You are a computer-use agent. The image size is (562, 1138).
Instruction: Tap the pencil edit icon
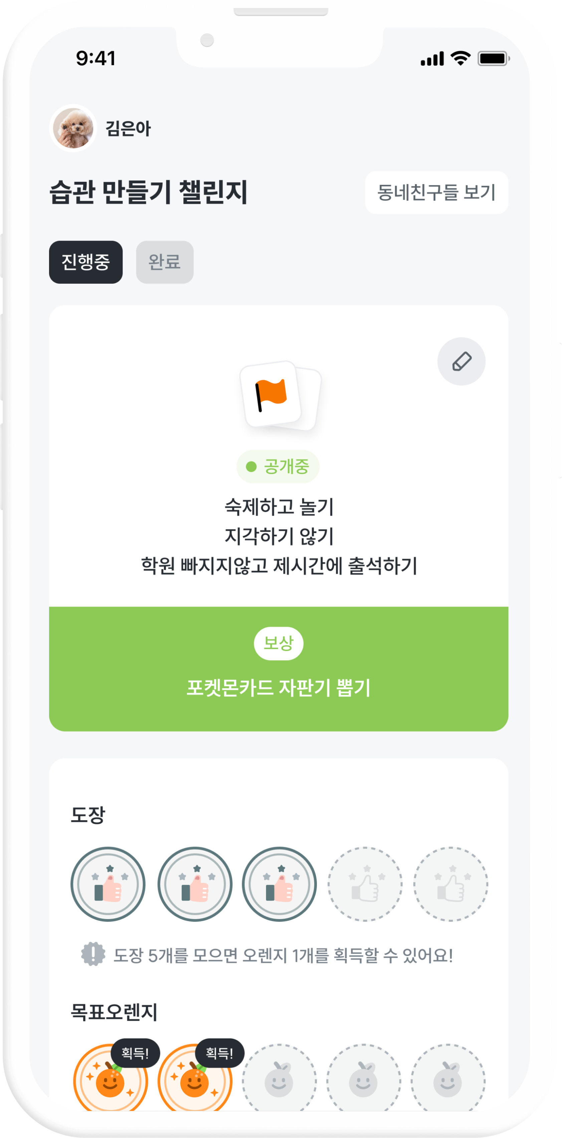click(461, 361)
